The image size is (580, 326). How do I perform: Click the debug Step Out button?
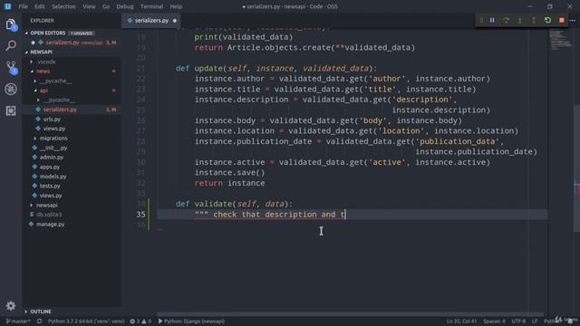(x=534, y=20)
